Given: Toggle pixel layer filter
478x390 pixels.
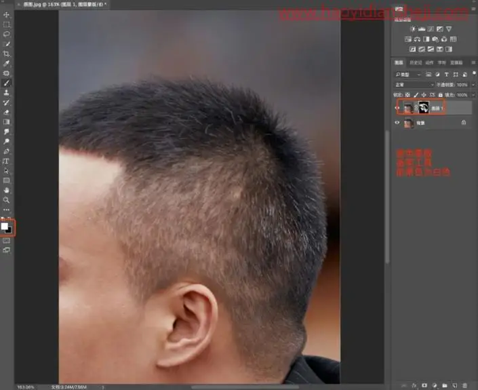Looking at the screenshot, I should 429,75.
